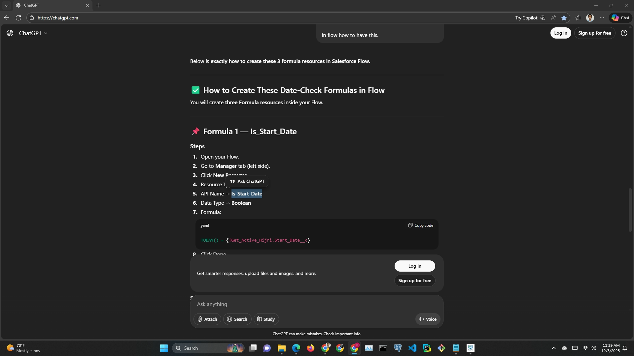
Task: Toggle Study mode in the composer
Action: 266,319
